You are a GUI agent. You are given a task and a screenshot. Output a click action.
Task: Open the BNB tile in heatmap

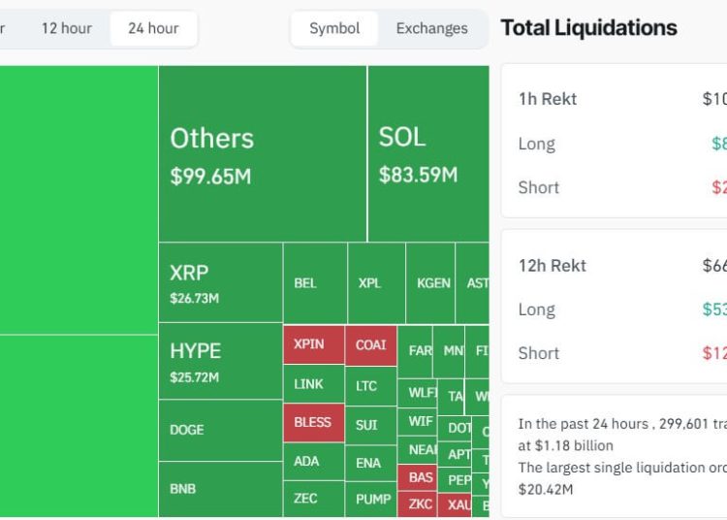click(220, 489)
